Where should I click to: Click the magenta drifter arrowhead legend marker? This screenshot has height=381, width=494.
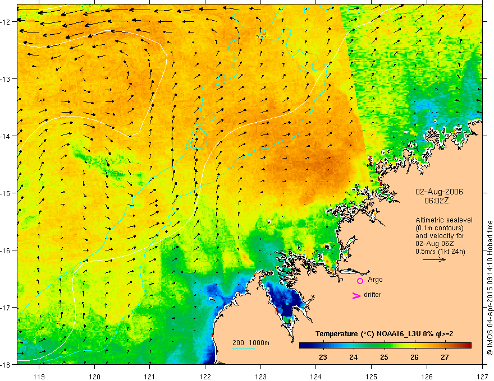356,295
